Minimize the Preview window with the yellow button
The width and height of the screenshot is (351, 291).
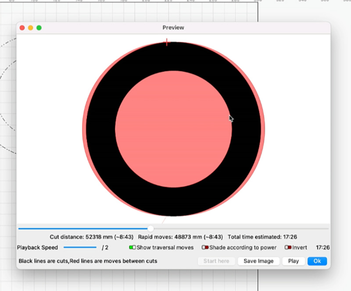click(x=31, y=28)
